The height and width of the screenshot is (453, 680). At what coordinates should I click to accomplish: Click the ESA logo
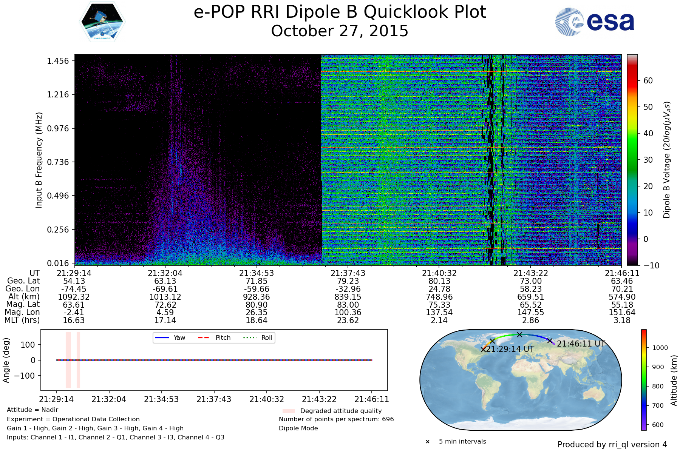tap(595, 22)
